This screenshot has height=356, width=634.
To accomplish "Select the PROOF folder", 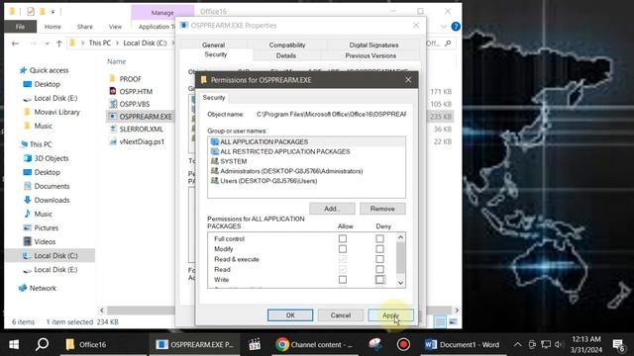I will (x=126, y=79).
